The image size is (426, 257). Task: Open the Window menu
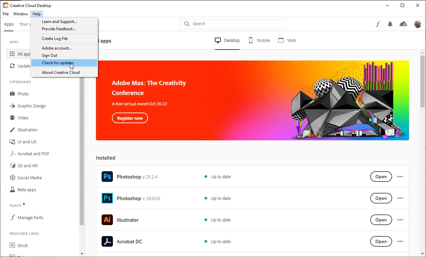[x=21, y=14]
